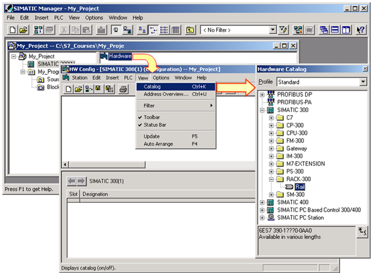This screenshot has height=273, width=373.
Task: Select PROFIBUS-PA catalog entry
Action: coord(294,102)
